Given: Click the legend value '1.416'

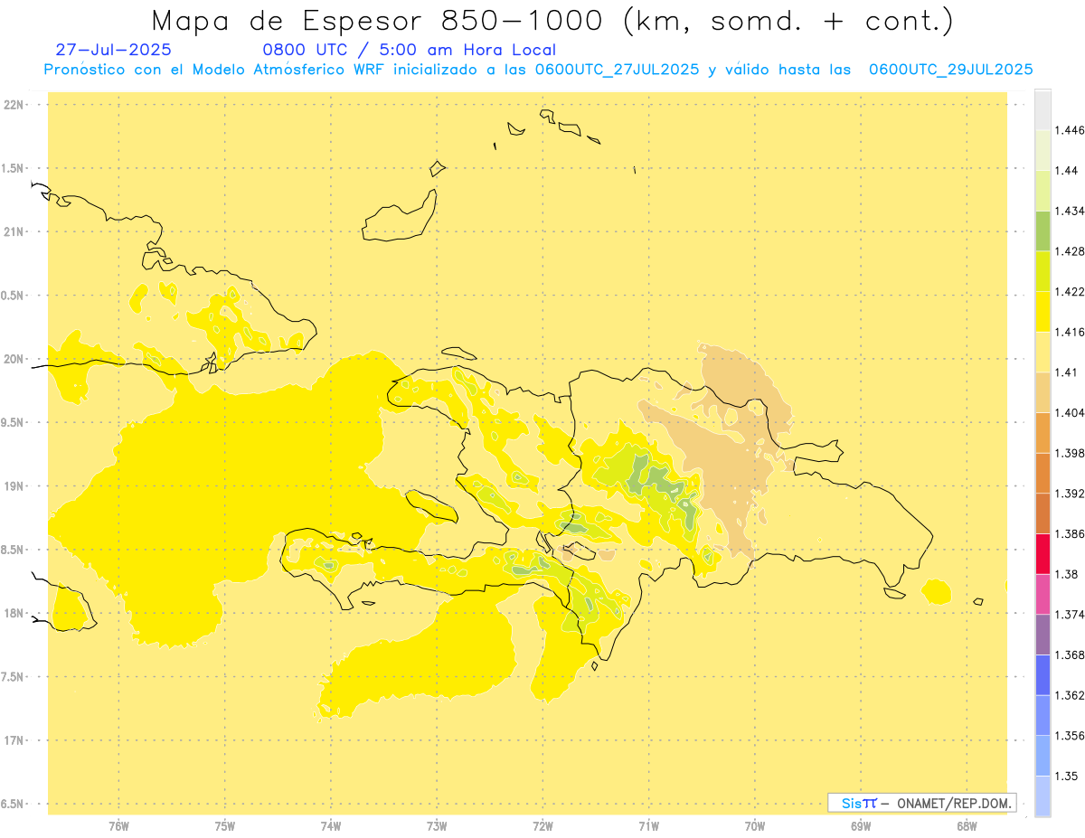Looking at the screenshot, I should pyautogui.click(x=1069, y=332).
